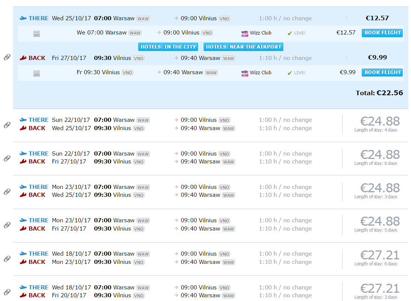Click 'Mon 23/10/17' return date of the €27.21 result
Screen dimensions: 411x301
71,262
